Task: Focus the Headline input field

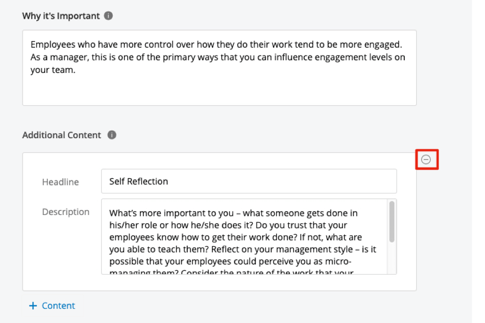Action: (248, 181)
